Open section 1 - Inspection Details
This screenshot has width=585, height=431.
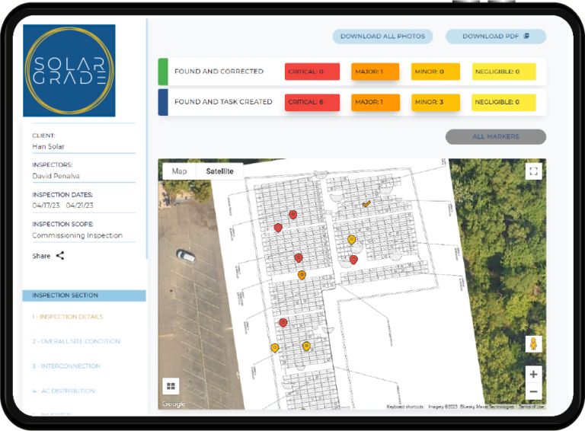[x=68, y=317]
